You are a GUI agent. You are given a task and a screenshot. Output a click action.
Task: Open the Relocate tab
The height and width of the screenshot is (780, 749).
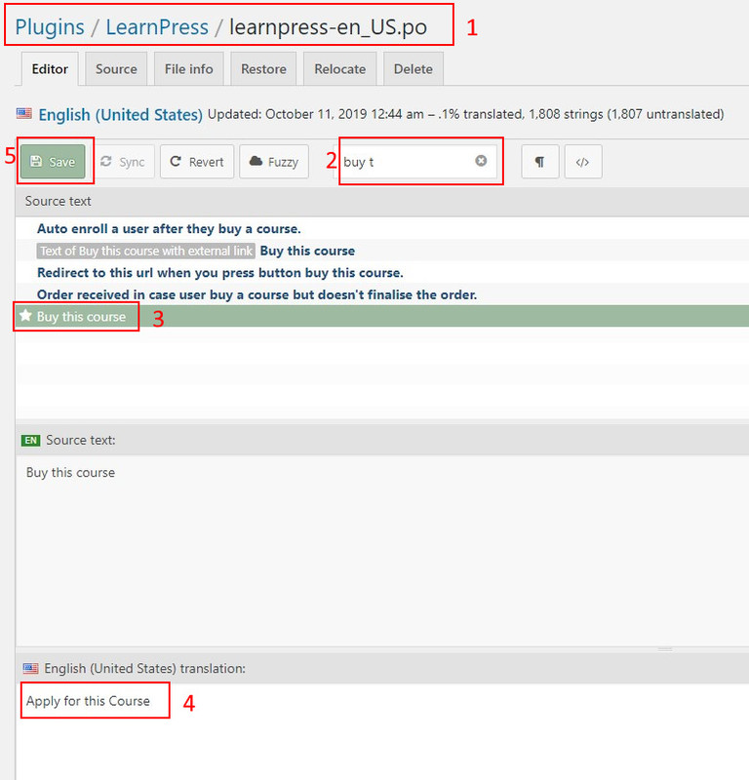tap(340, 69)
